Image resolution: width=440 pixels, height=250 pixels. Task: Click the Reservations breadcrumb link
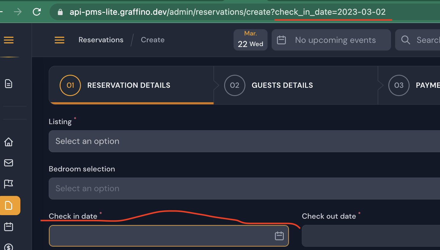pyautogui.click(x=101, y=40)
